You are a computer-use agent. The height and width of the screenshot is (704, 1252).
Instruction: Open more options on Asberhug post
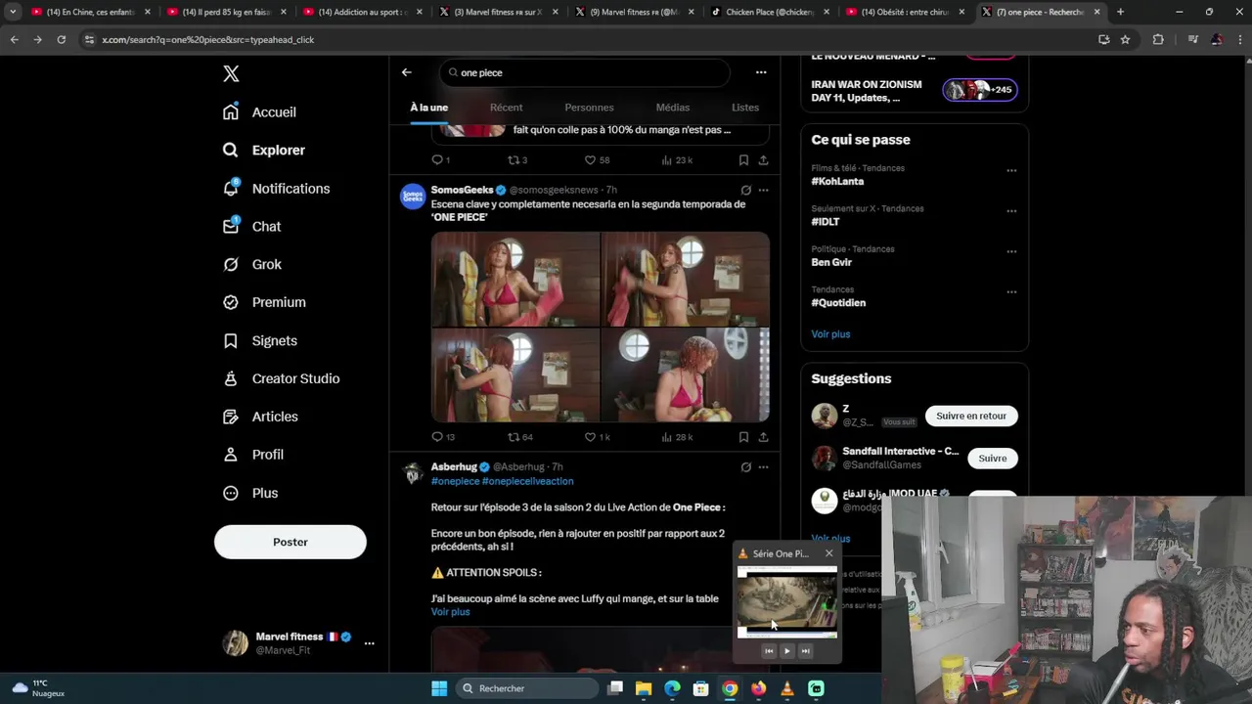pyautogui.click(x=764, y=467)
